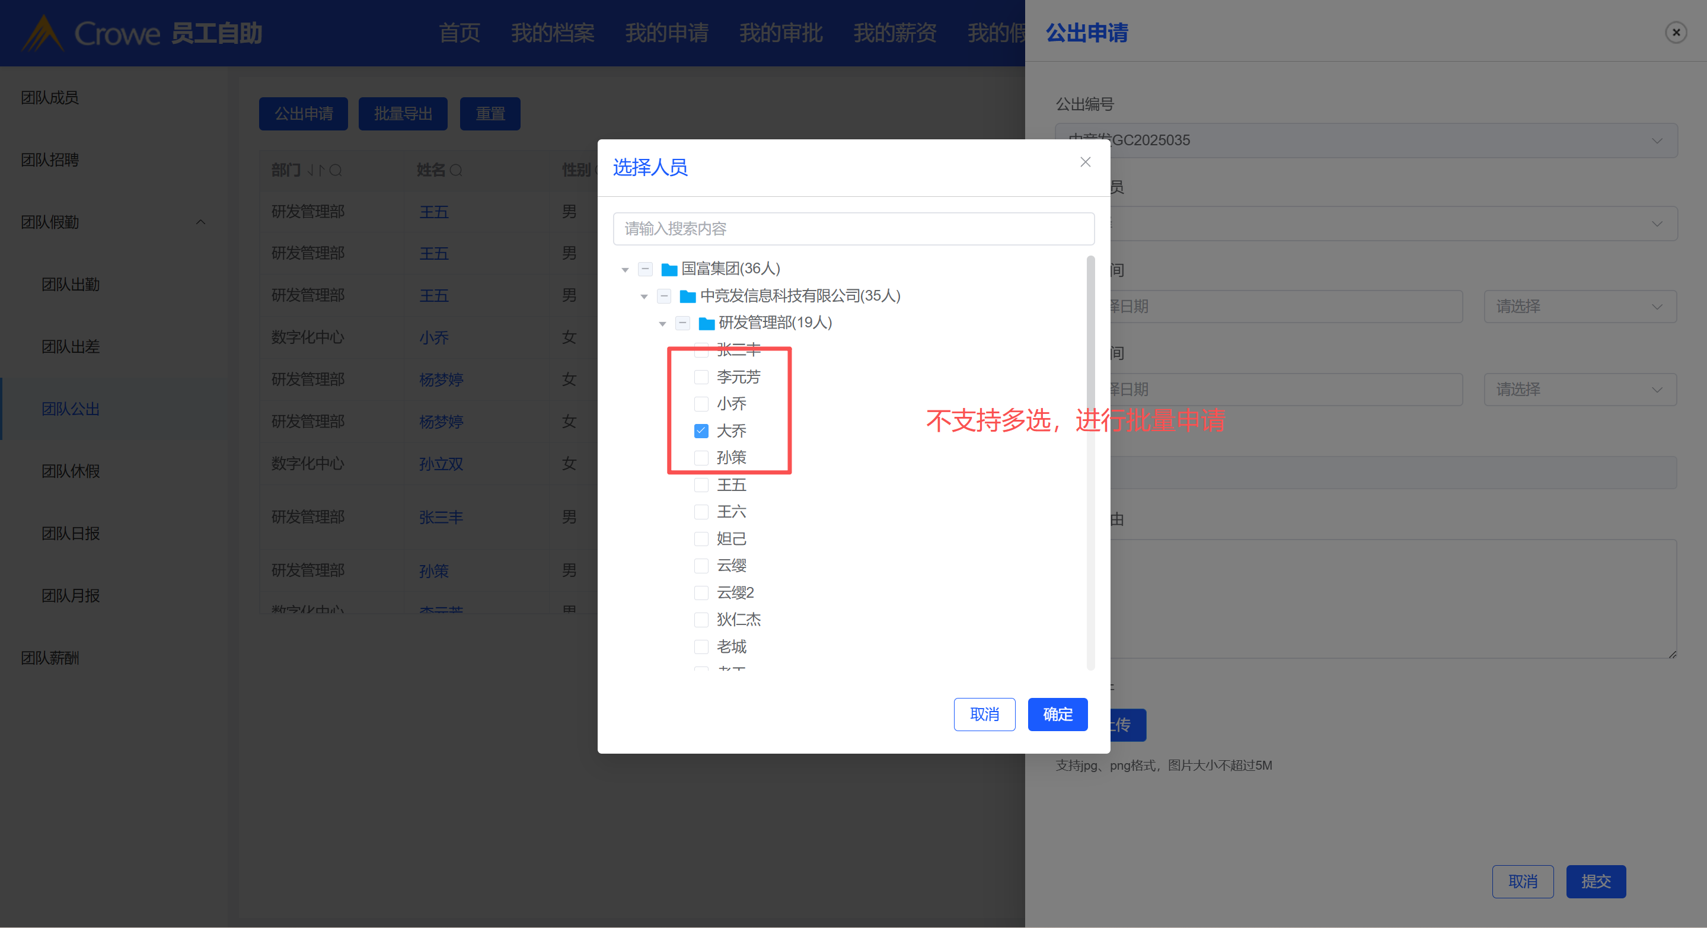This screenshot has height=928, width=1707.
Task: Go to 我的审批 top navigation tab
Action: (781, 33)
